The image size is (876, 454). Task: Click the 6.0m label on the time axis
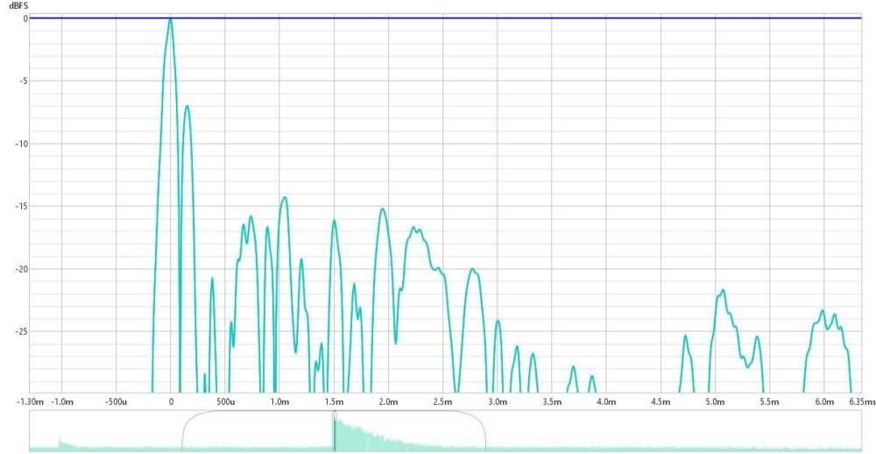(824, 402)
